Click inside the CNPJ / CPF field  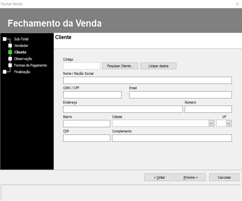point(92,95)
